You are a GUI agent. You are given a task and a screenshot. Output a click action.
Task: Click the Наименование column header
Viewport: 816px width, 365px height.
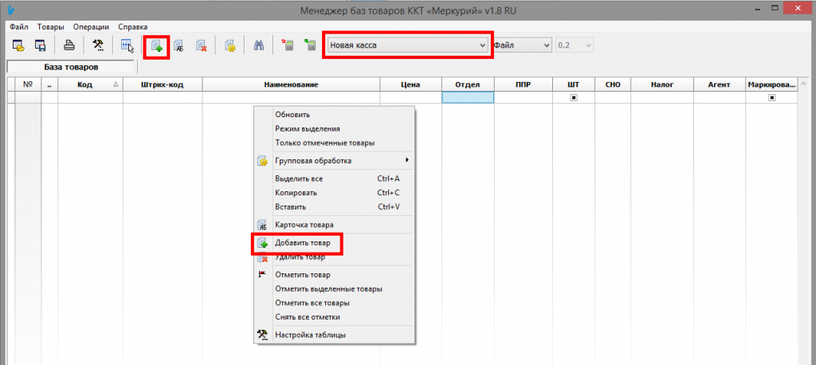point(291,84)
